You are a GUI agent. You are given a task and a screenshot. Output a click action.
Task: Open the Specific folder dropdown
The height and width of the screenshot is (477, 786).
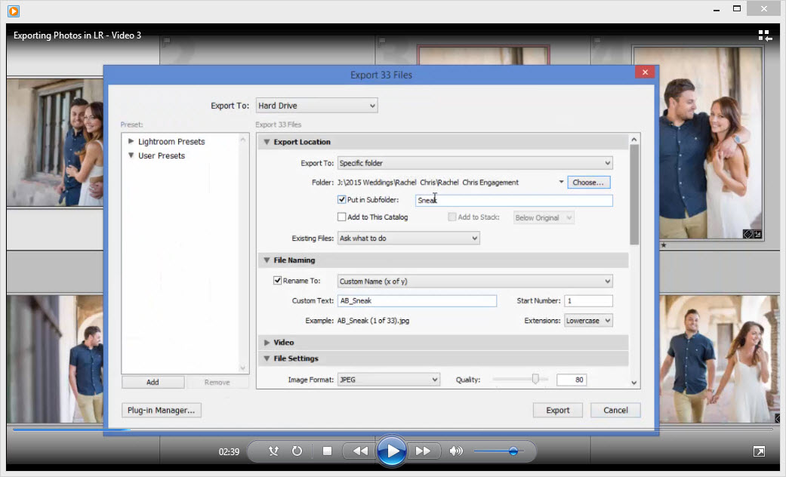pyautogui.click(x=475, y=163)
